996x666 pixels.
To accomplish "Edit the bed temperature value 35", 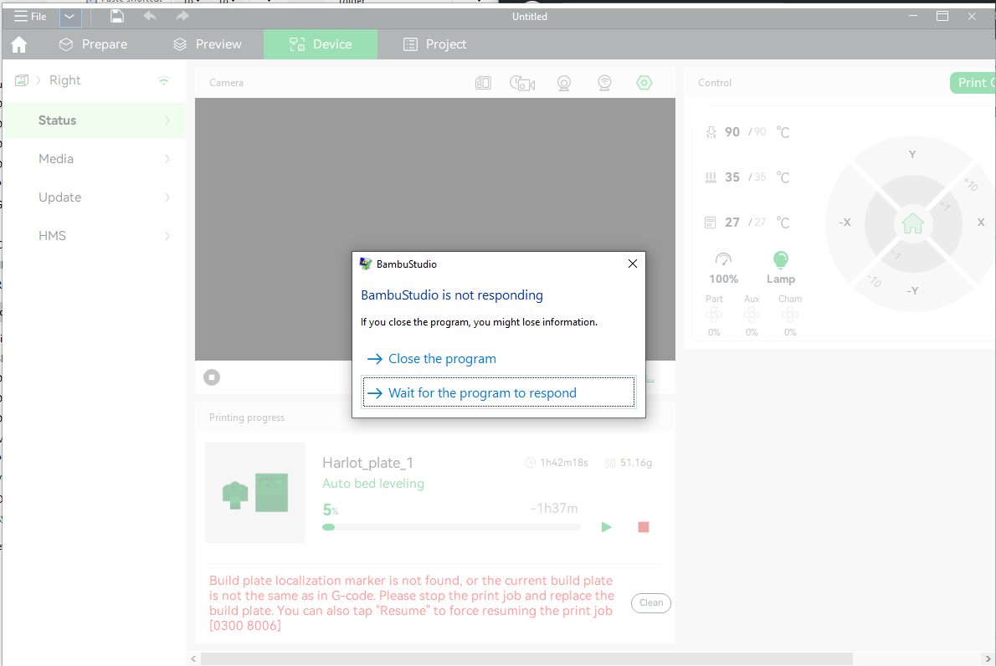I will point(732,177).
